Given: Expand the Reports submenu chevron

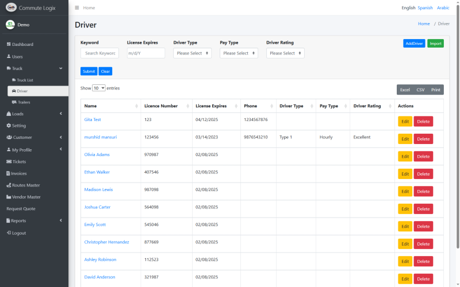Looking at the screenshot, I should coord(61,220).
